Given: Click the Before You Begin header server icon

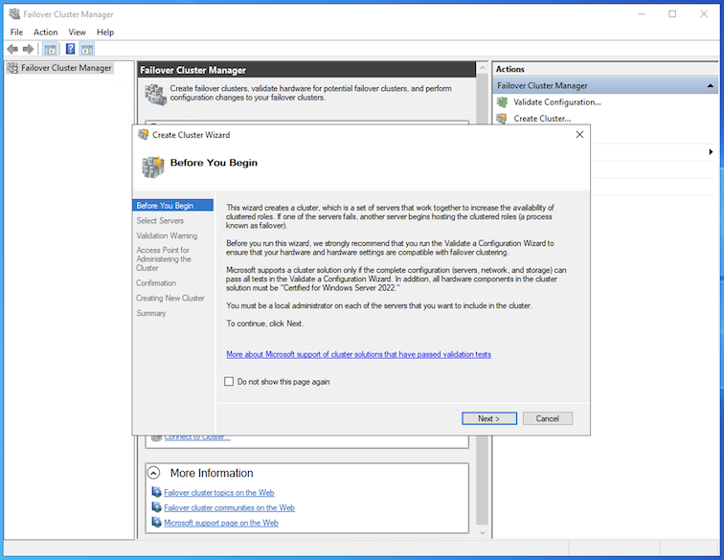Looking at the screenshot, I should pos(153,167).
